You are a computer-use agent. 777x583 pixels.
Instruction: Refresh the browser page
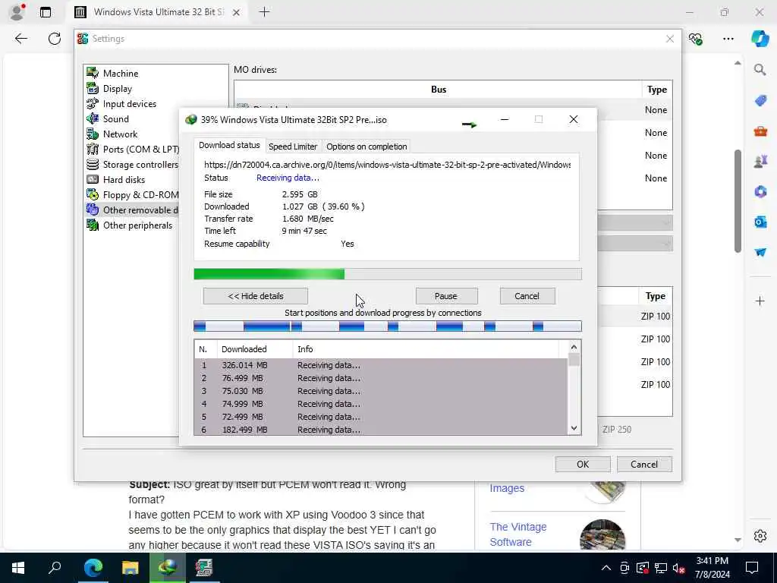pyautogui.click(x=55, y=39)
